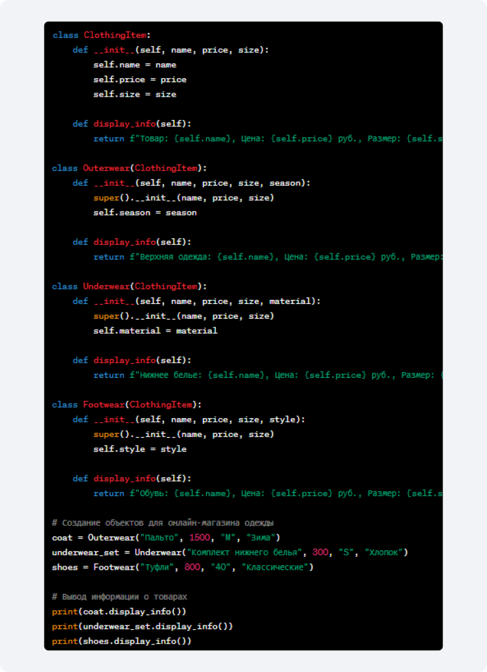Viewport: 487px width, 672px height.
Task: Select the "self.material = material" line
Action: click(155, 331)
